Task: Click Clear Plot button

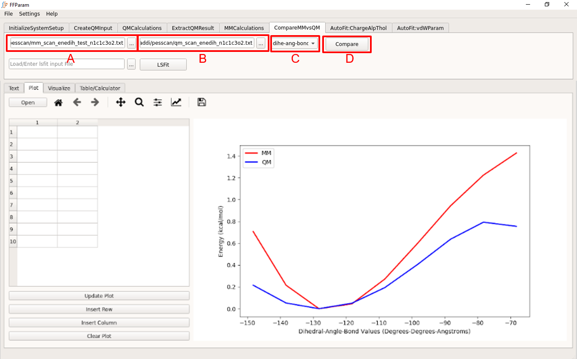Action: [99, 336]
